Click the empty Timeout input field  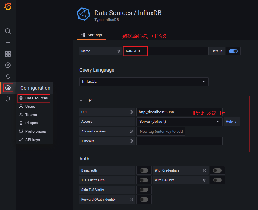tap(179, 141)
